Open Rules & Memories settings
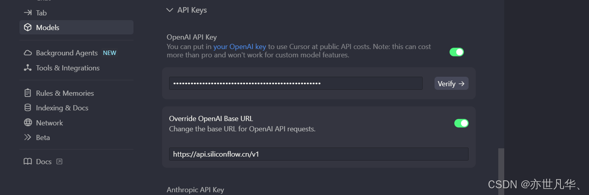This screenshot has width=589, height=195. coord(76,93)
